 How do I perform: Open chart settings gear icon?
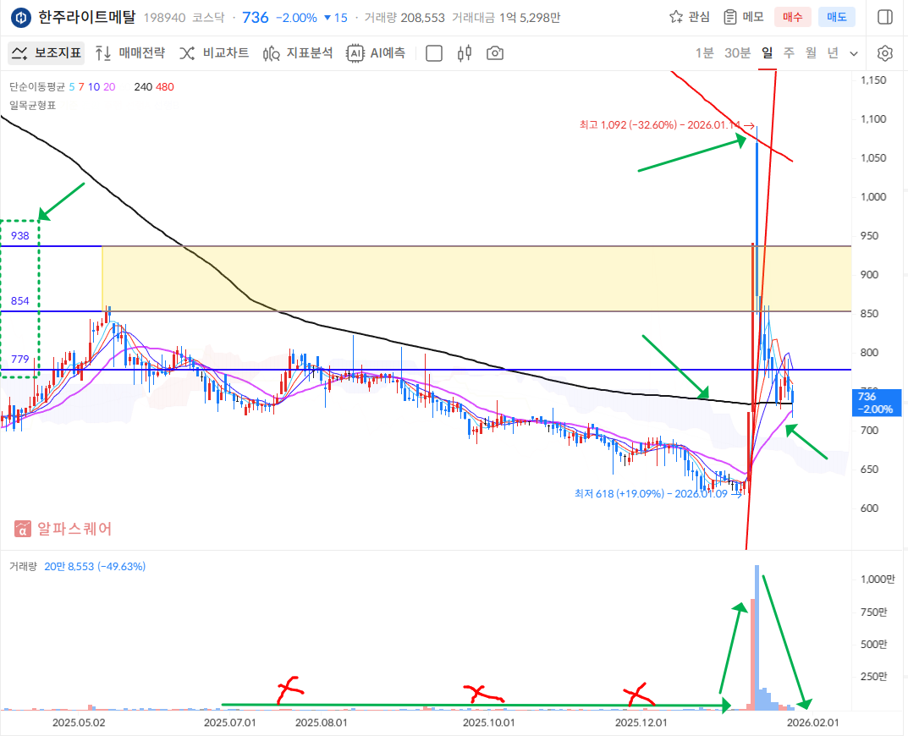885,53
